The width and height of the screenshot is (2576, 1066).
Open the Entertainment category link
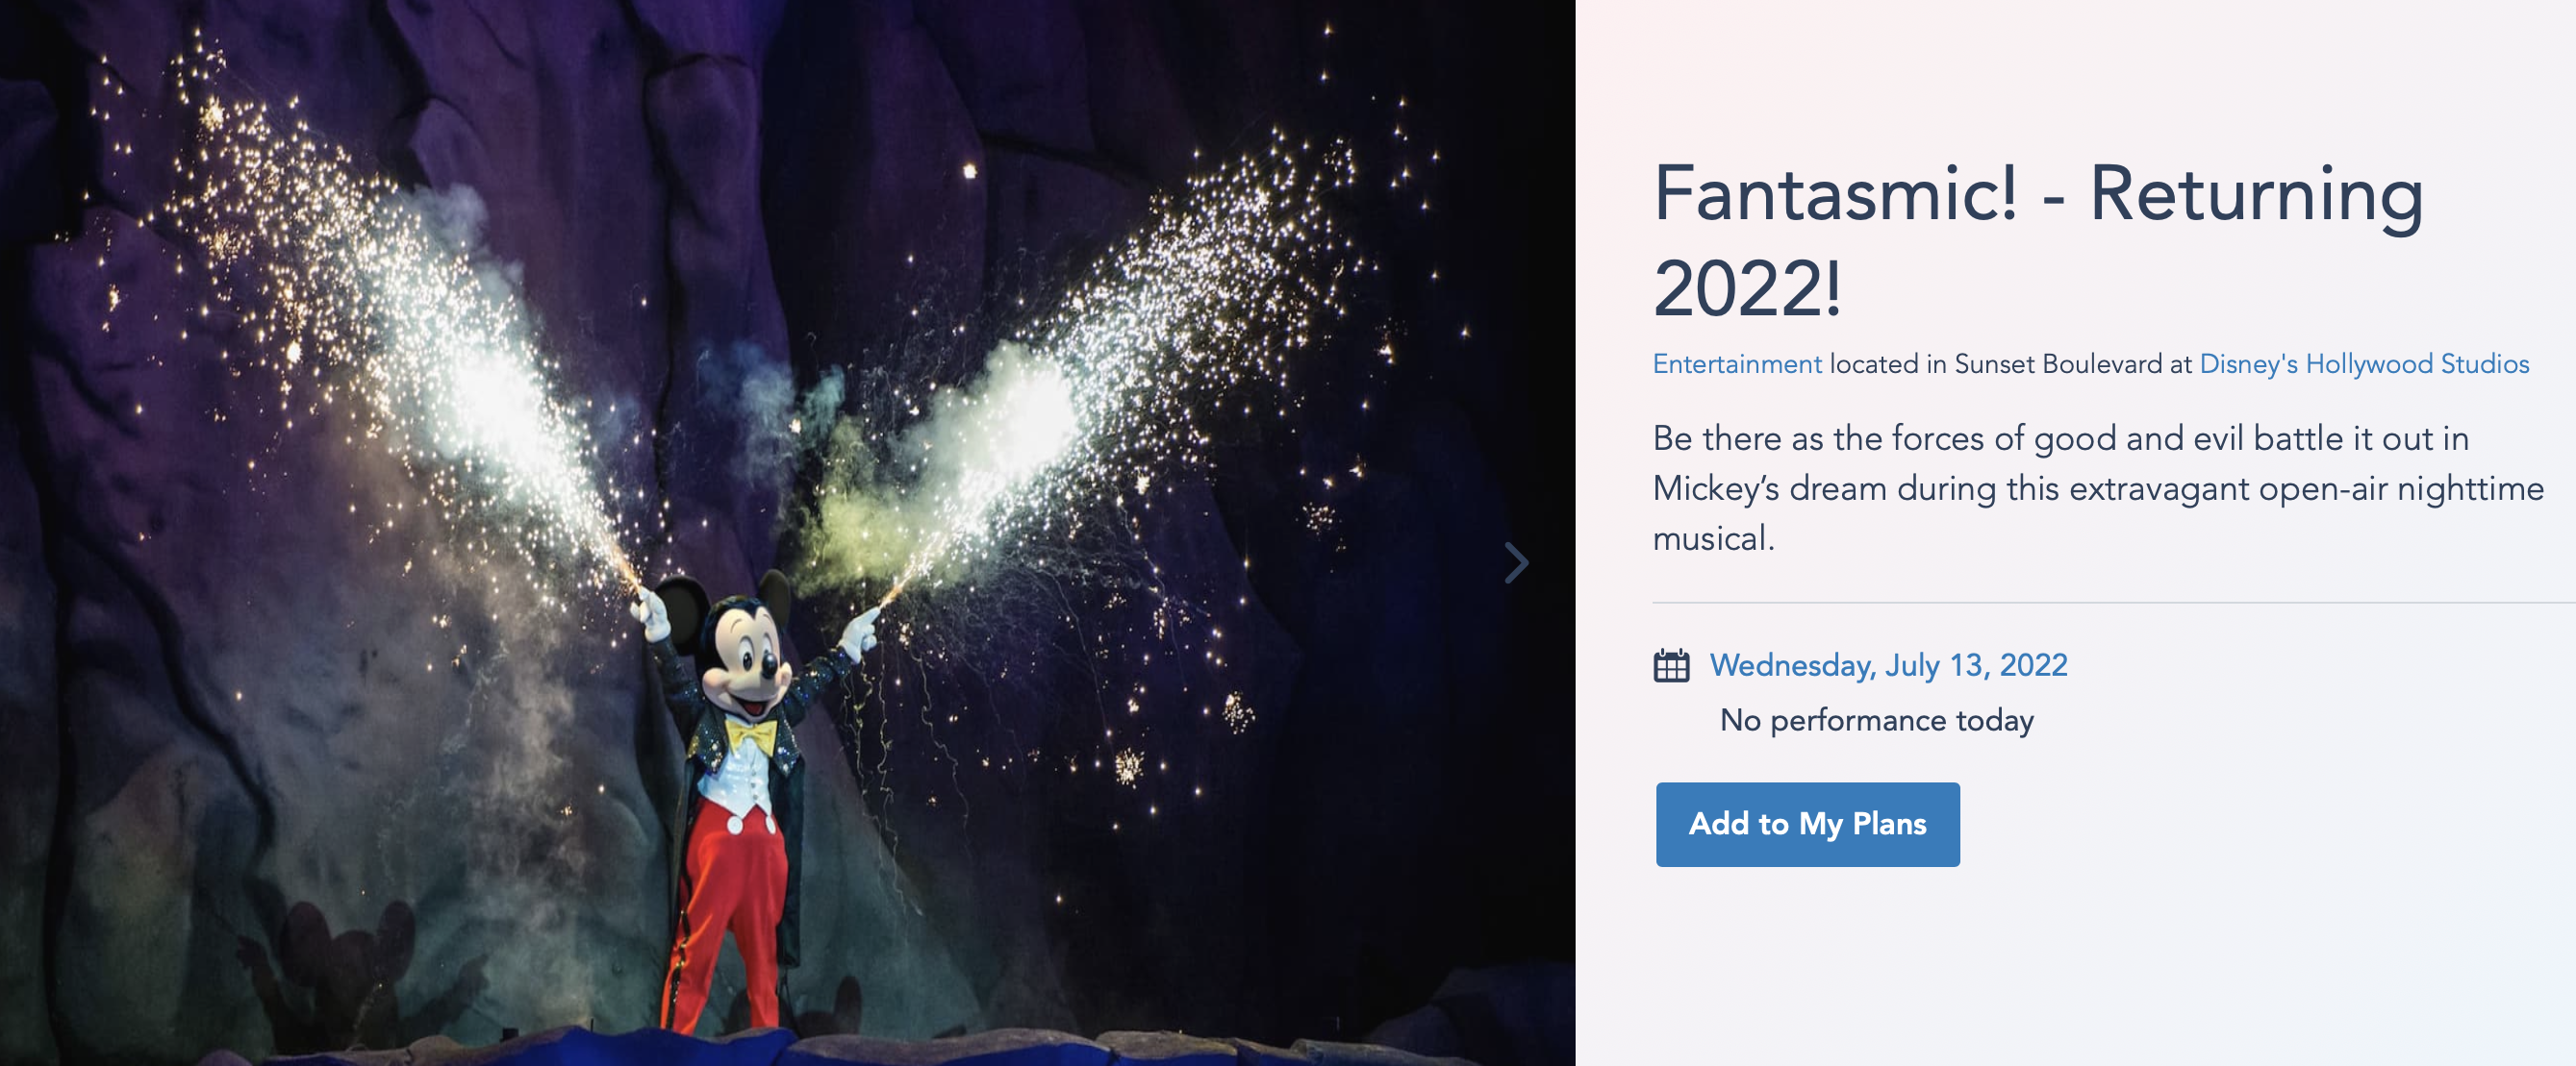(1737, 364)
